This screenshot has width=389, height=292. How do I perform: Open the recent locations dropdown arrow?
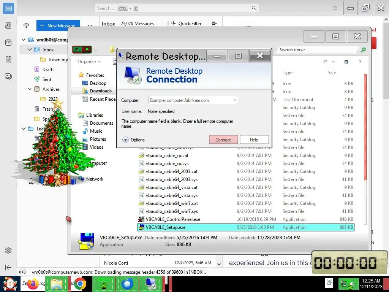point(96,50)
